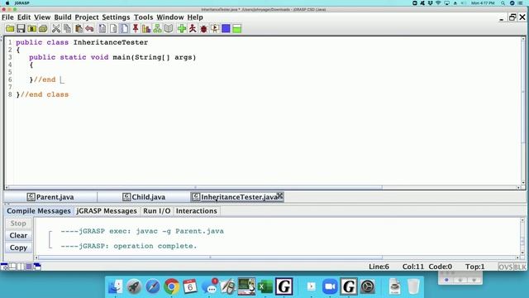The height and width of the screenshot is (298, 529).
Task: Open the View menu
Action: click(42, 17)
